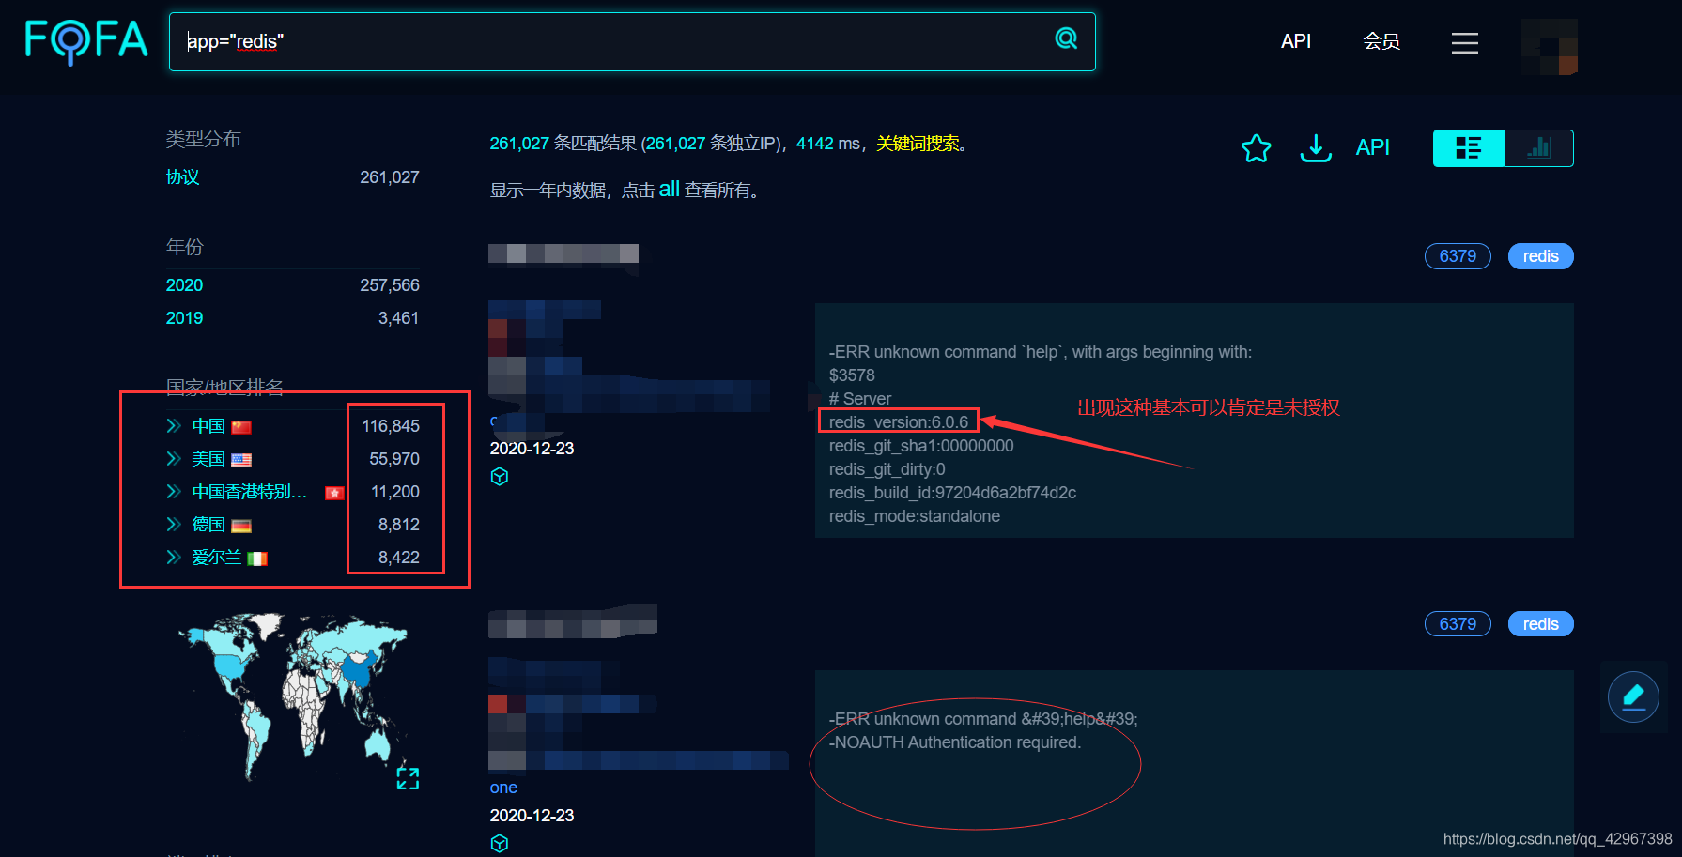Expand the 中国 country row chevron
The image size is (1682, 857).
coord(174,426)
